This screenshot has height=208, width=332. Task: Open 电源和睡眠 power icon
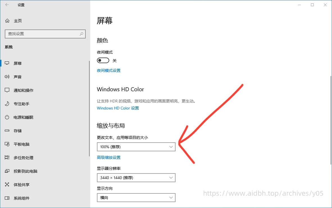[x=7, y=117]
